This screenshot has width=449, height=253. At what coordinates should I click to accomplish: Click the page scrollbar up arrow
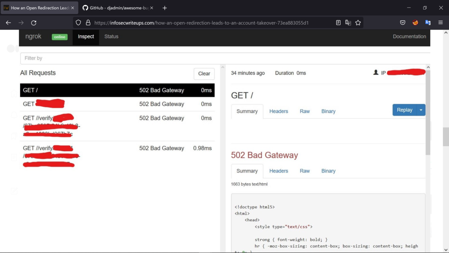[x=446, y=33]
